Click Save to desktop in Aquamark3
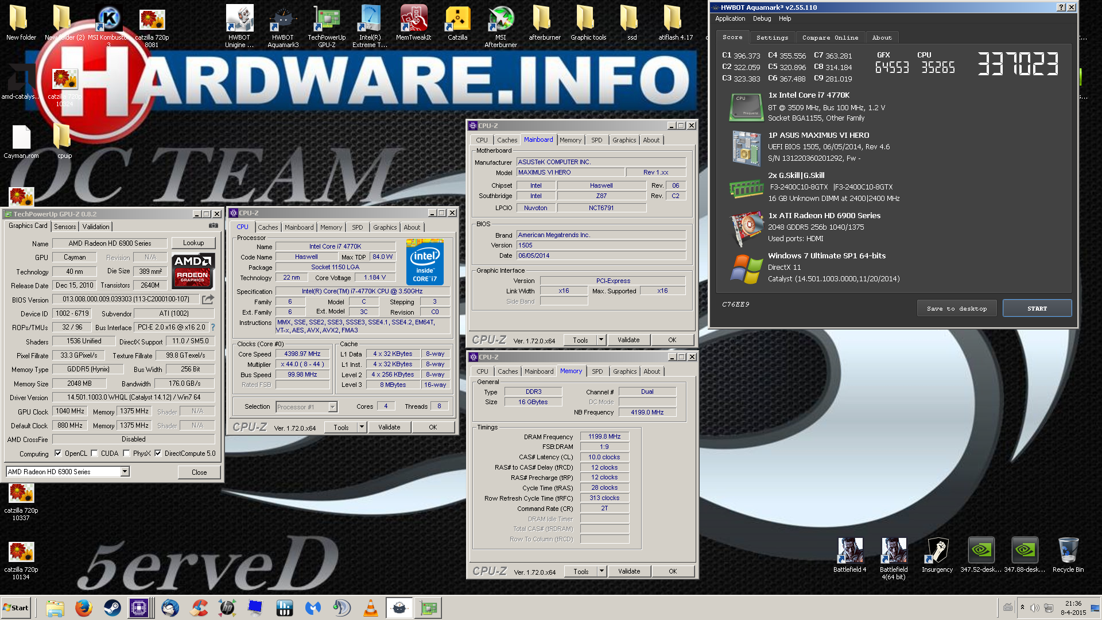The image size is (1102, 620). coord(956,308)
